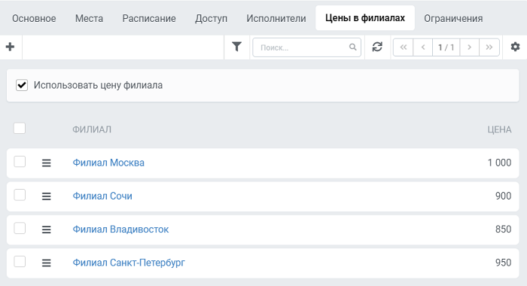Select the Цены в филиалах tab

[365, 18]
